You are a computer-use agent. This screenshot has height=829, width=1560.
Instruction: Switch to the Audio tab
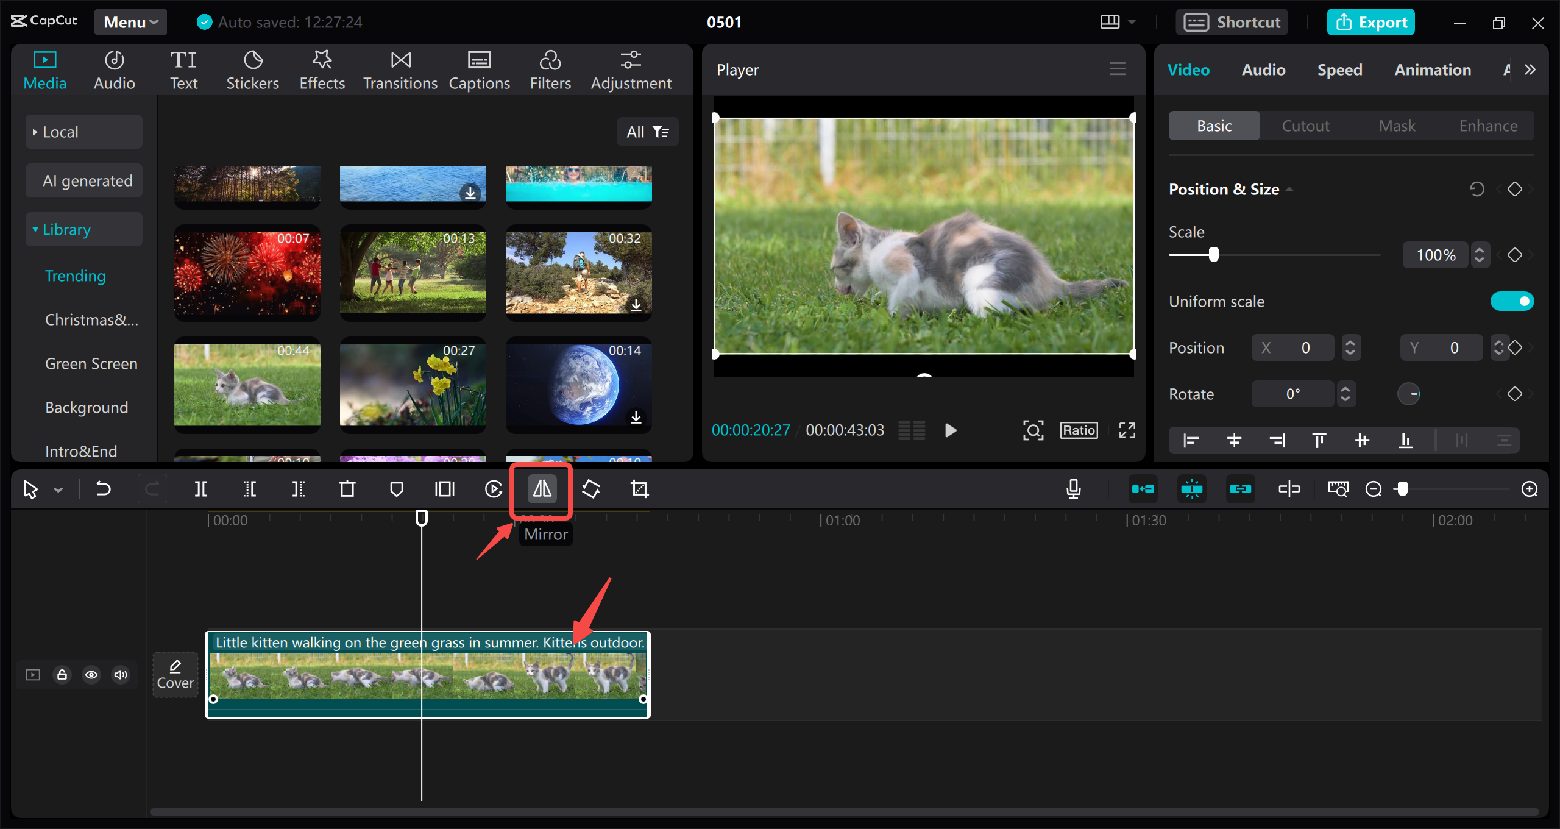click(1263, 69)
